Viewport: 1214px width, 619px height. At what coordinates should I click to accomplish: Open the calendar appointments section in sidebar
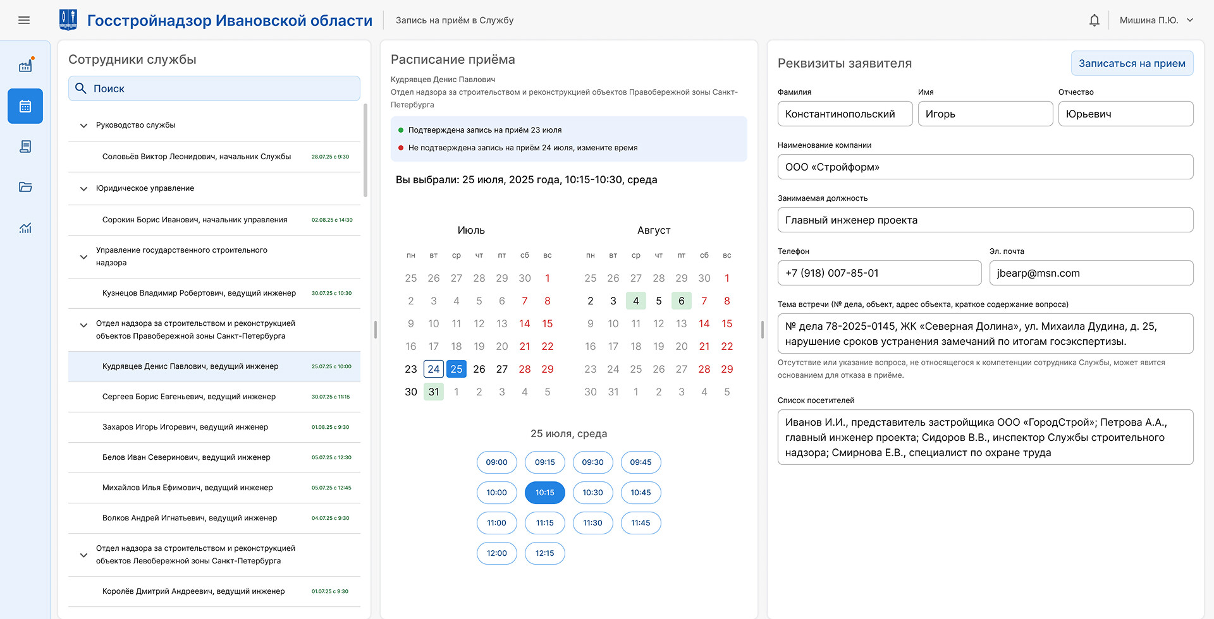click(x=25, y=106)
